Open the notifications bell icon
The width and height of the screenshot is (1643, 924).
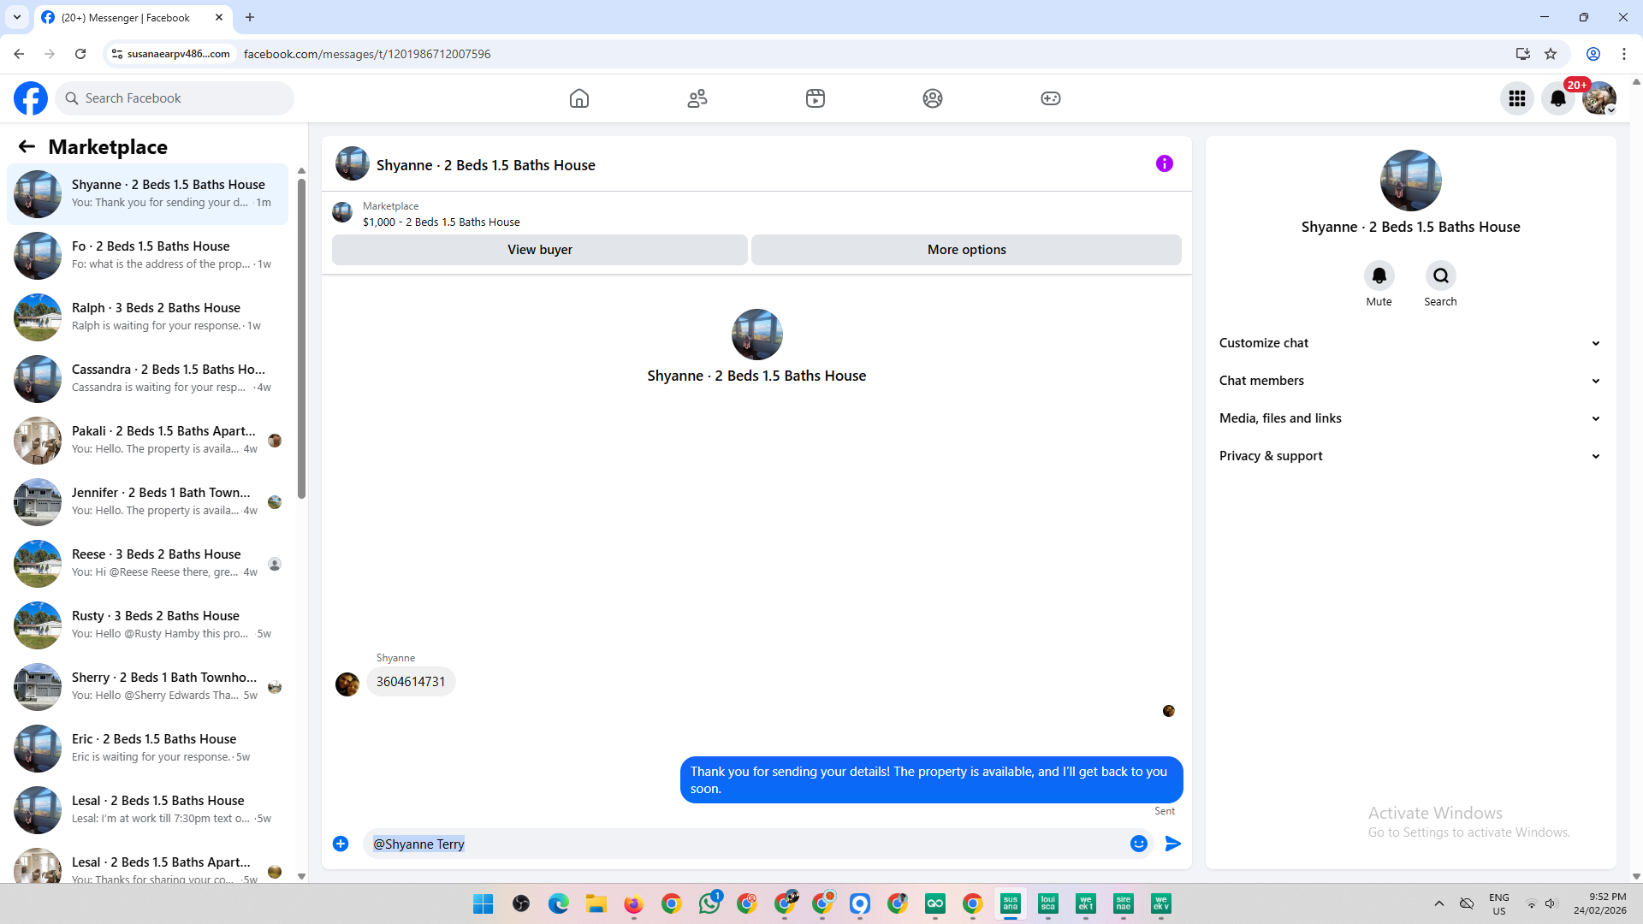[x=1558, y=98]
